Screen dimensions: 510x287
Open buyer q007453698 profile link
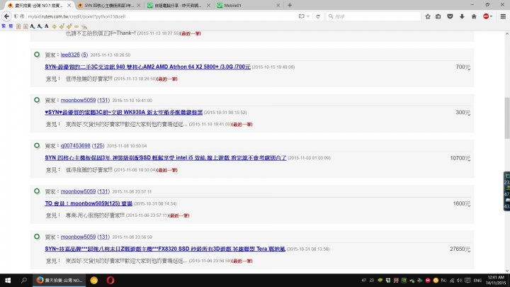coord(76,145)
